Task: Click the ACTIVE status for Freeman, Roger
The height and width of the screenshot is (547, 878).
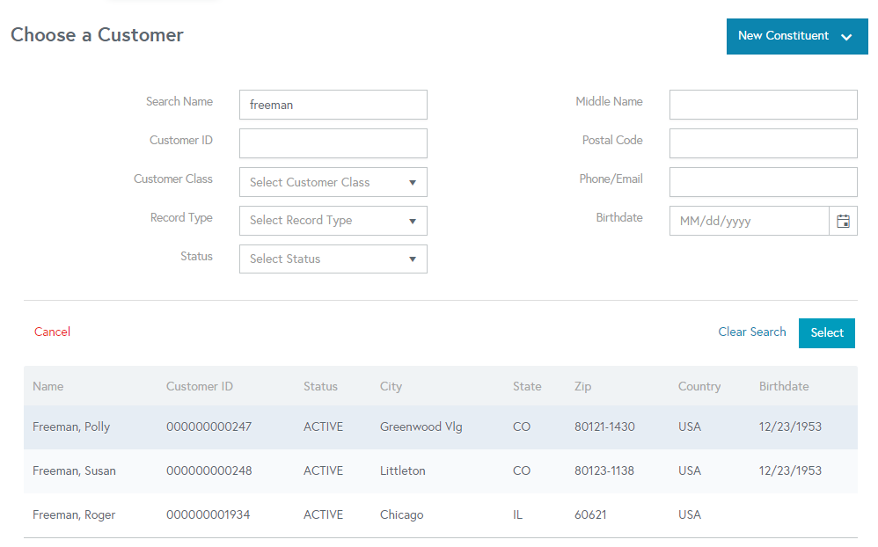Action: pyautogui.click(x=323, y=514)
